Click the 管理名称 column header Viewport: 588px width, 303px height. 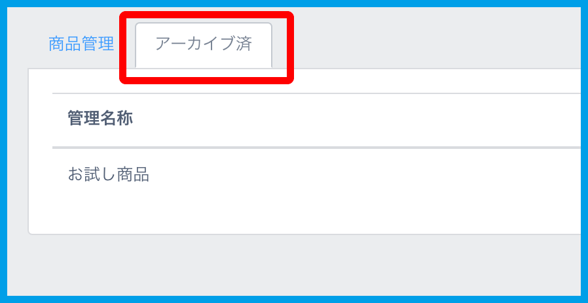click(100, 119)
